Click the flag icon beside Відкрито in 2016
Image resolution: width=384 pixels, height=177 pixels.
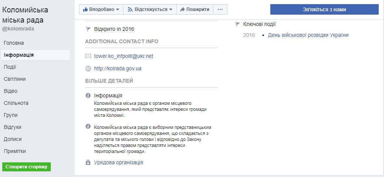coord(88,29)
